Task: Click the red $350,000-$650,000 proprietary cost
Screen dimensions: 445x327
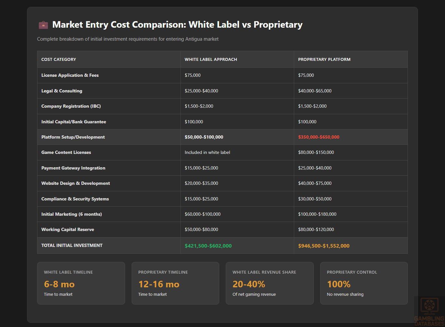Action: (319, 137)
